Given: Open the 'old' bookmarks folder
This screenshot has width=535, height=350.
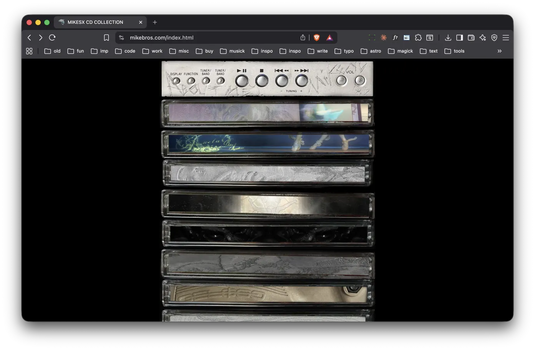Looking at the screenshot, I should coord(53,51).
